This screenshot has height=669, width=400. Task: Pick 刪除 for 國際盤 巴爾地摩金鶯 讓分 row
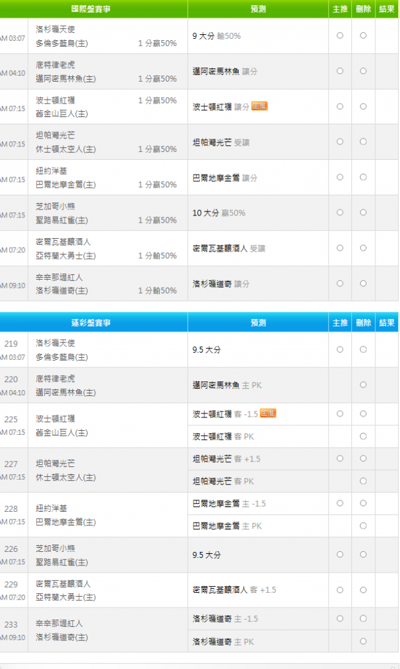click(x=363, y=177)
